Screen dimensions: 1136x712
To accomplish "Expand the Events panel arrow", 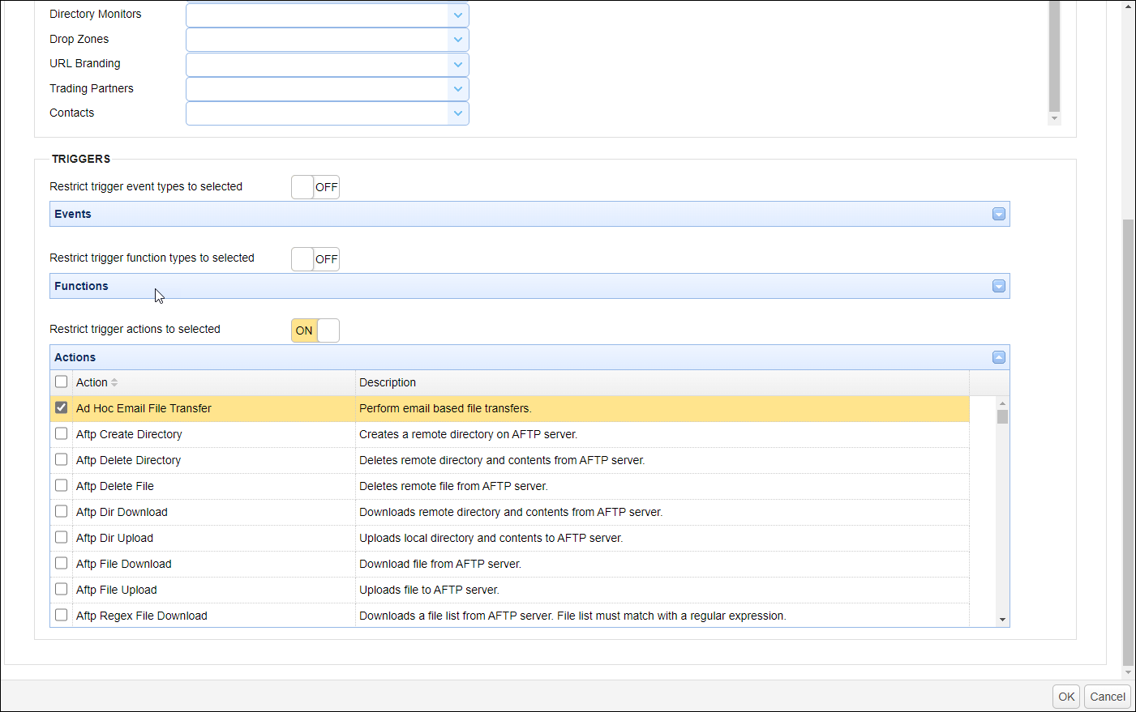I will click(x=999, y=214).
